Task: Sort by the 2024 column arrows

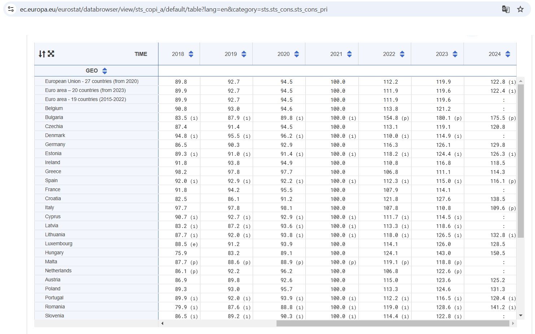Action: point(508,54)
